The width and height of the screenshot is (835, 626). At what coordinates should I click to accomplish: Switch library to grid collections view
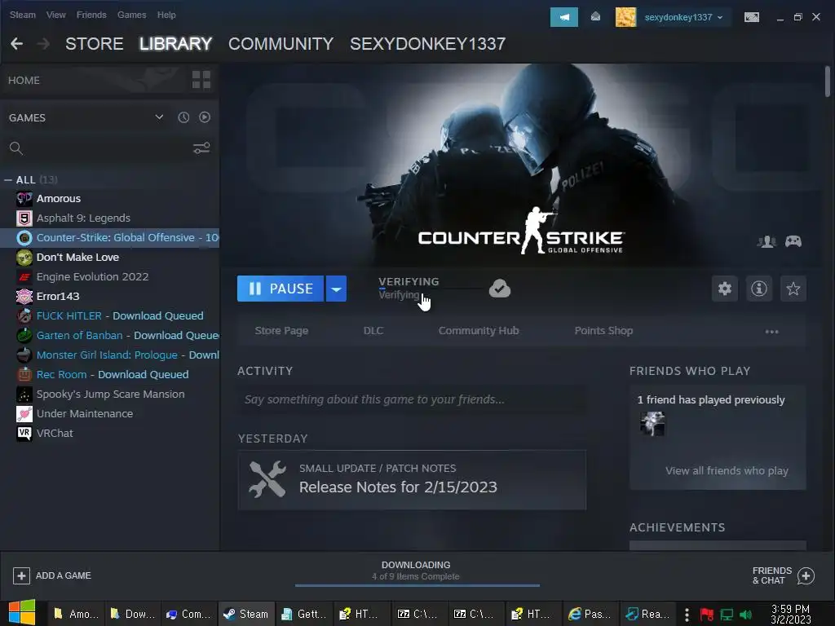(x=201, y=80)
